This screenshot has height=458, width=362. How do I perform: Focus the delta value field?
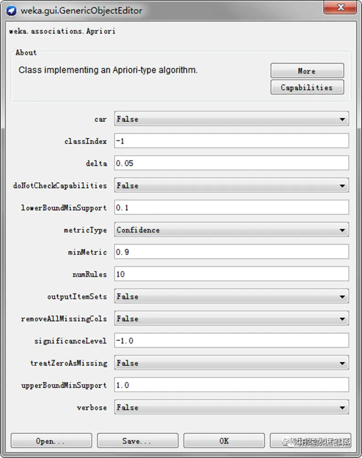(231, 163)
